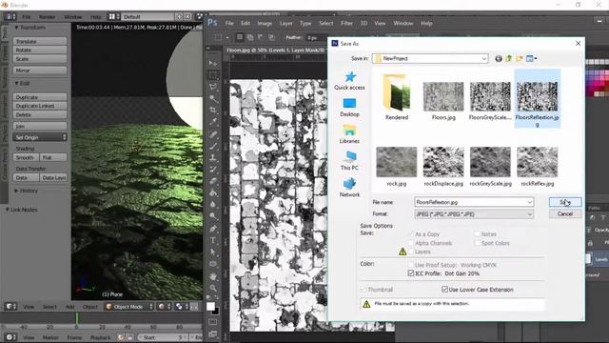
Task: Open This PC in Save As sidebar
Action: coord(349,161)
